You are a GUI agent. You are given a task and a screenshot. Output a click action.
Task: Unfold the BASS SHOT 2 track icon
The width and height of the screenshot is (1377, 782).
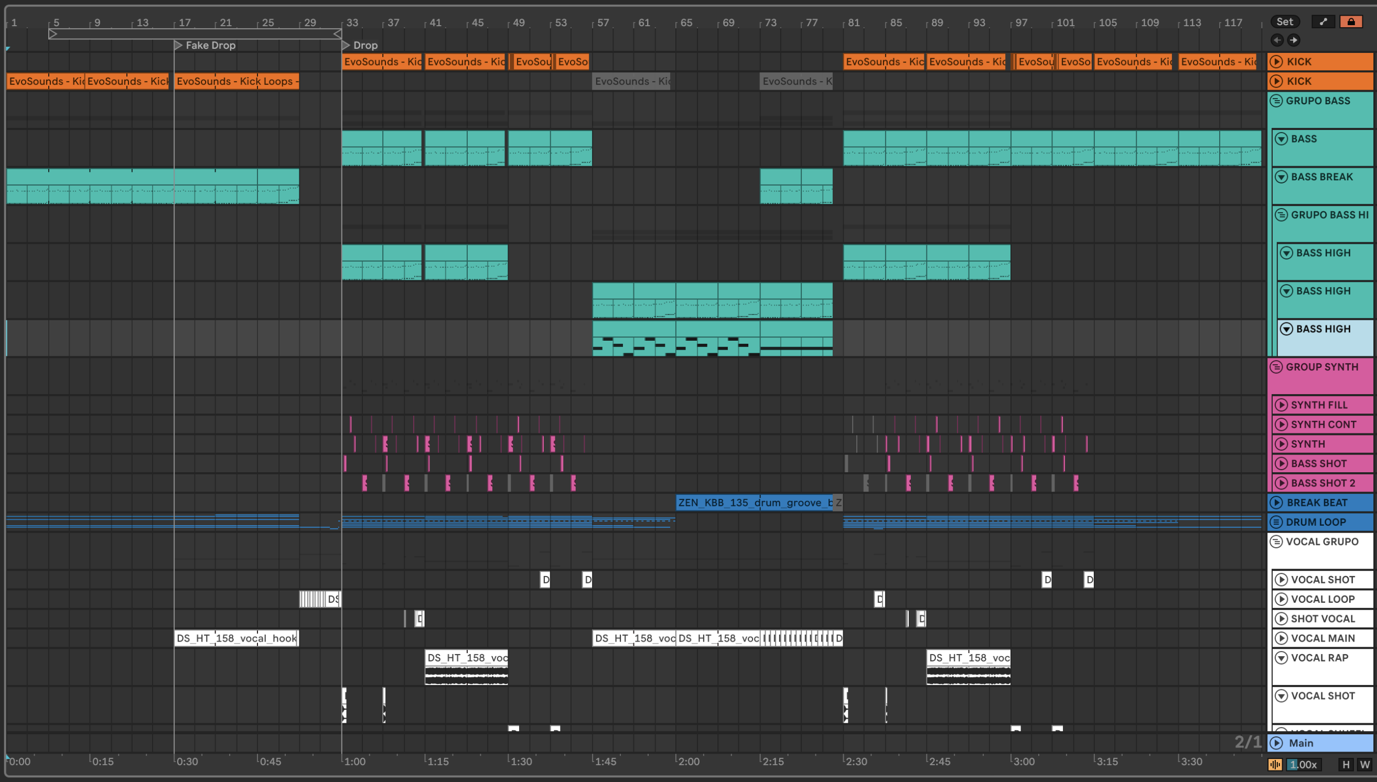click(x=1282, y=483)
